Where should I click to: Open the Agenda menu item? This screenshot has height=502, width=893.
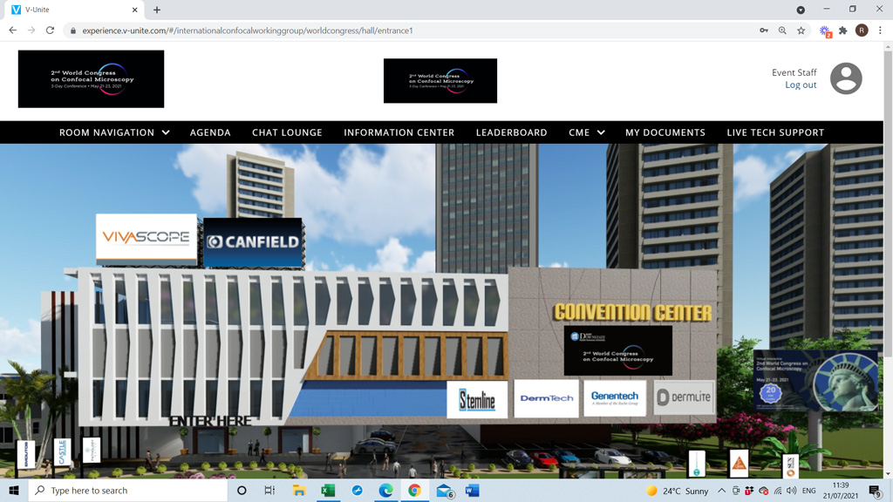pos(210,132)
